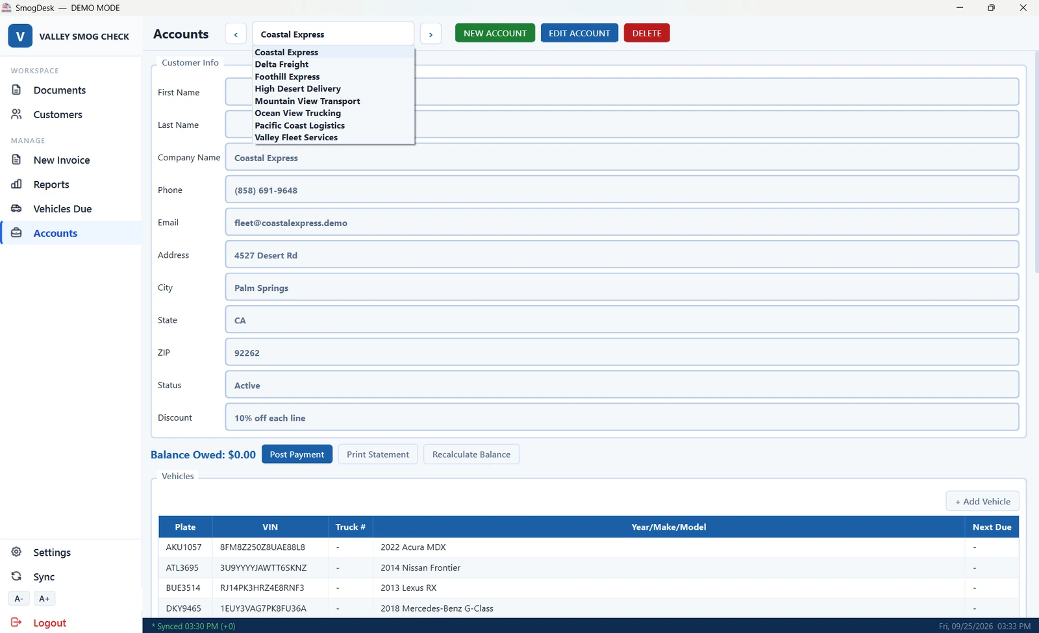Open Customers in the sidebar
This screenshot has width=1039, height=633.
(71, 114)
